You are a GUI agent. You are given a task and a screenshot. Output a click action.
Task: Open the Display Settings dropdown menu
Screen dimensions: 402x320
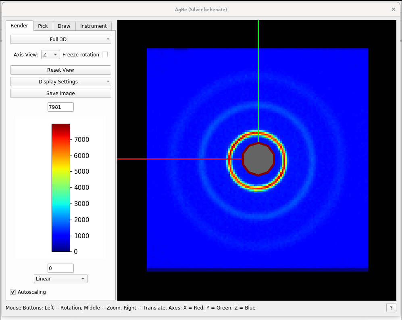(60, 81)
